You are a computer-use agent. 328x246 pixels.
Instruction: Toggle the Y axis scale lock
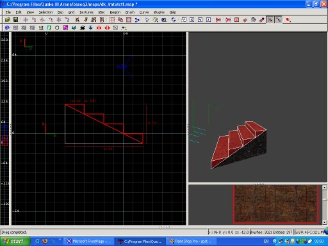tap(200, 20)
